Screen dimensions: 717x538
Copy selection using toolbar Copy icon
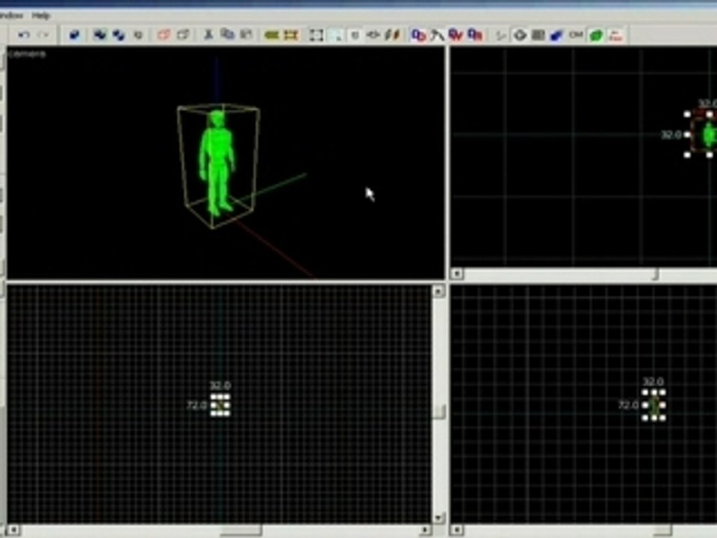pos(227,35)
